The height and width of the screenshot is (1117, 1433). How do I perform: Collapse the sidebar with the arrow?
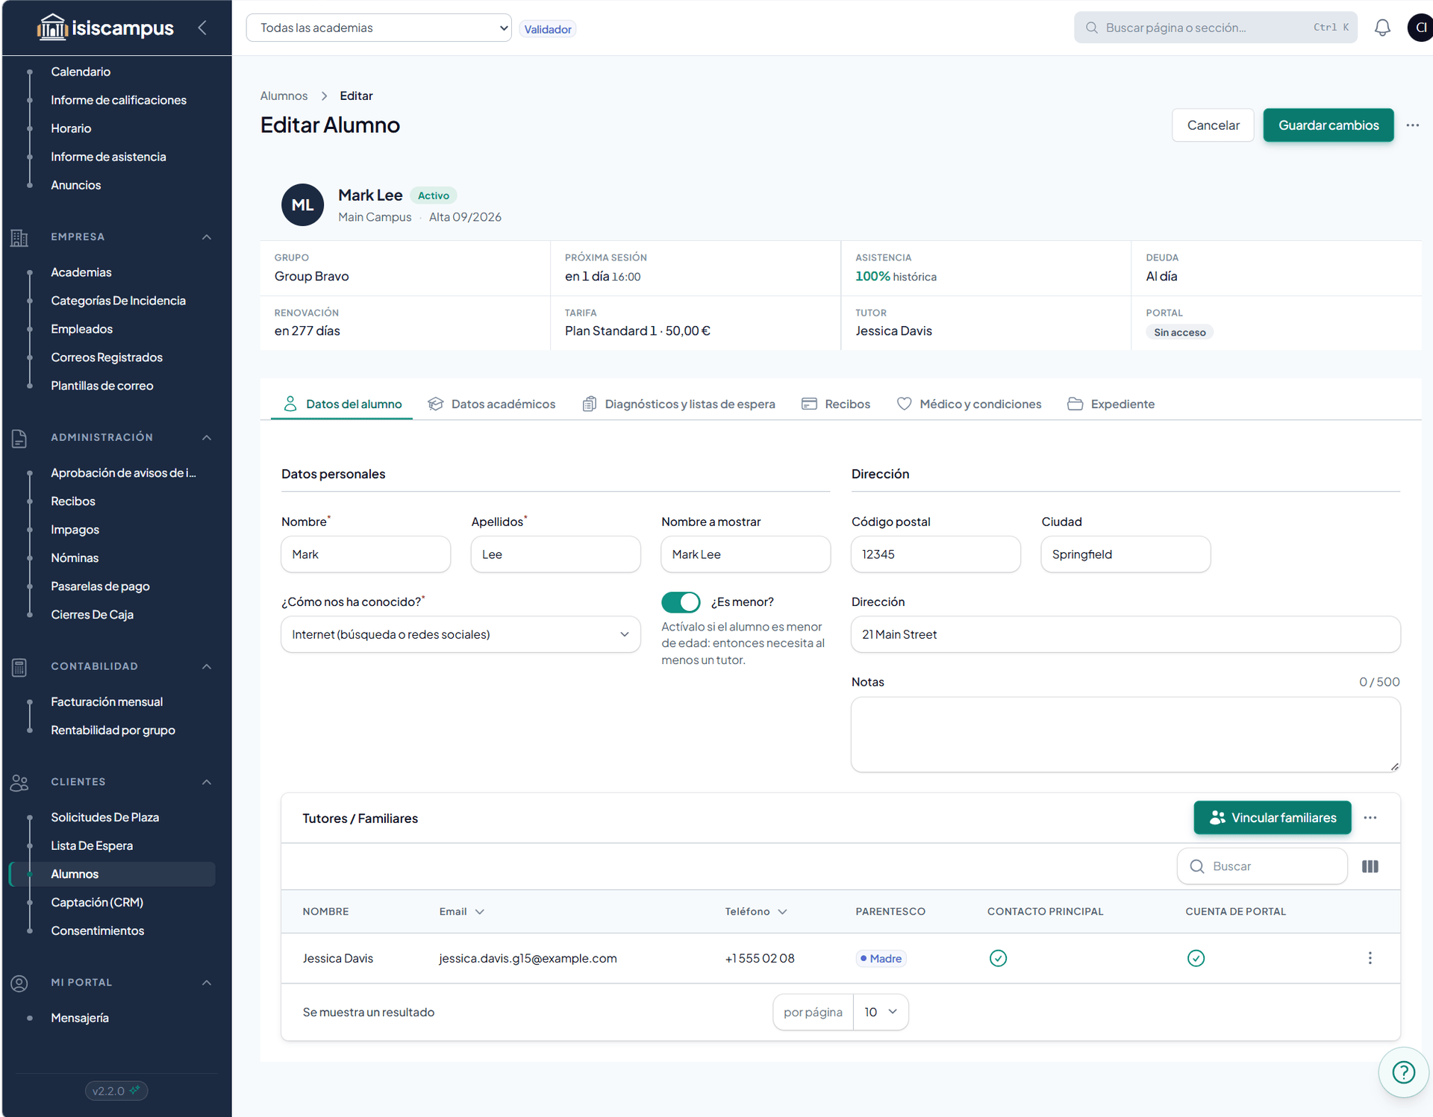click(x=202, y=28)
